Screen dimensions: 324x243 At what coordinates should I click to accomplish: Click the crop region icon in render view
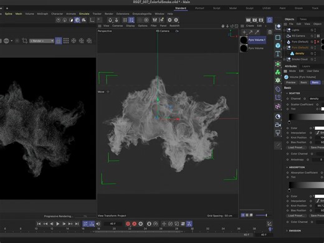[x=24, y=40]
